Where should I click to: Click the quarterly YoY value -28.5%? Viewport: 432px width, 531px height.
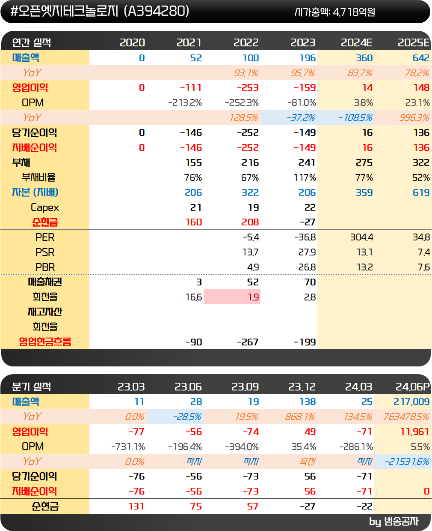187,417
